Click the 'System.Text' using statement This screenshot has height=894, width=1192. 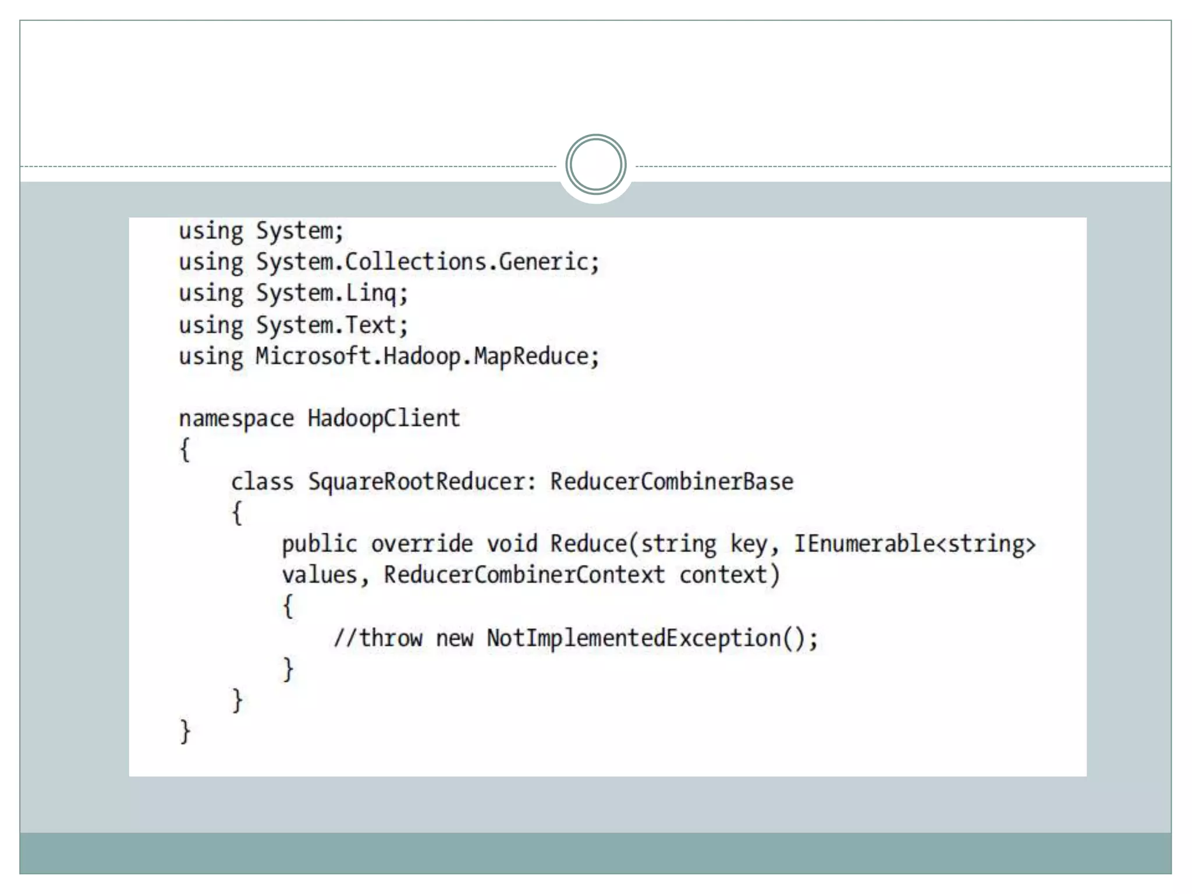pyautogui.click(x=326, y=325)
